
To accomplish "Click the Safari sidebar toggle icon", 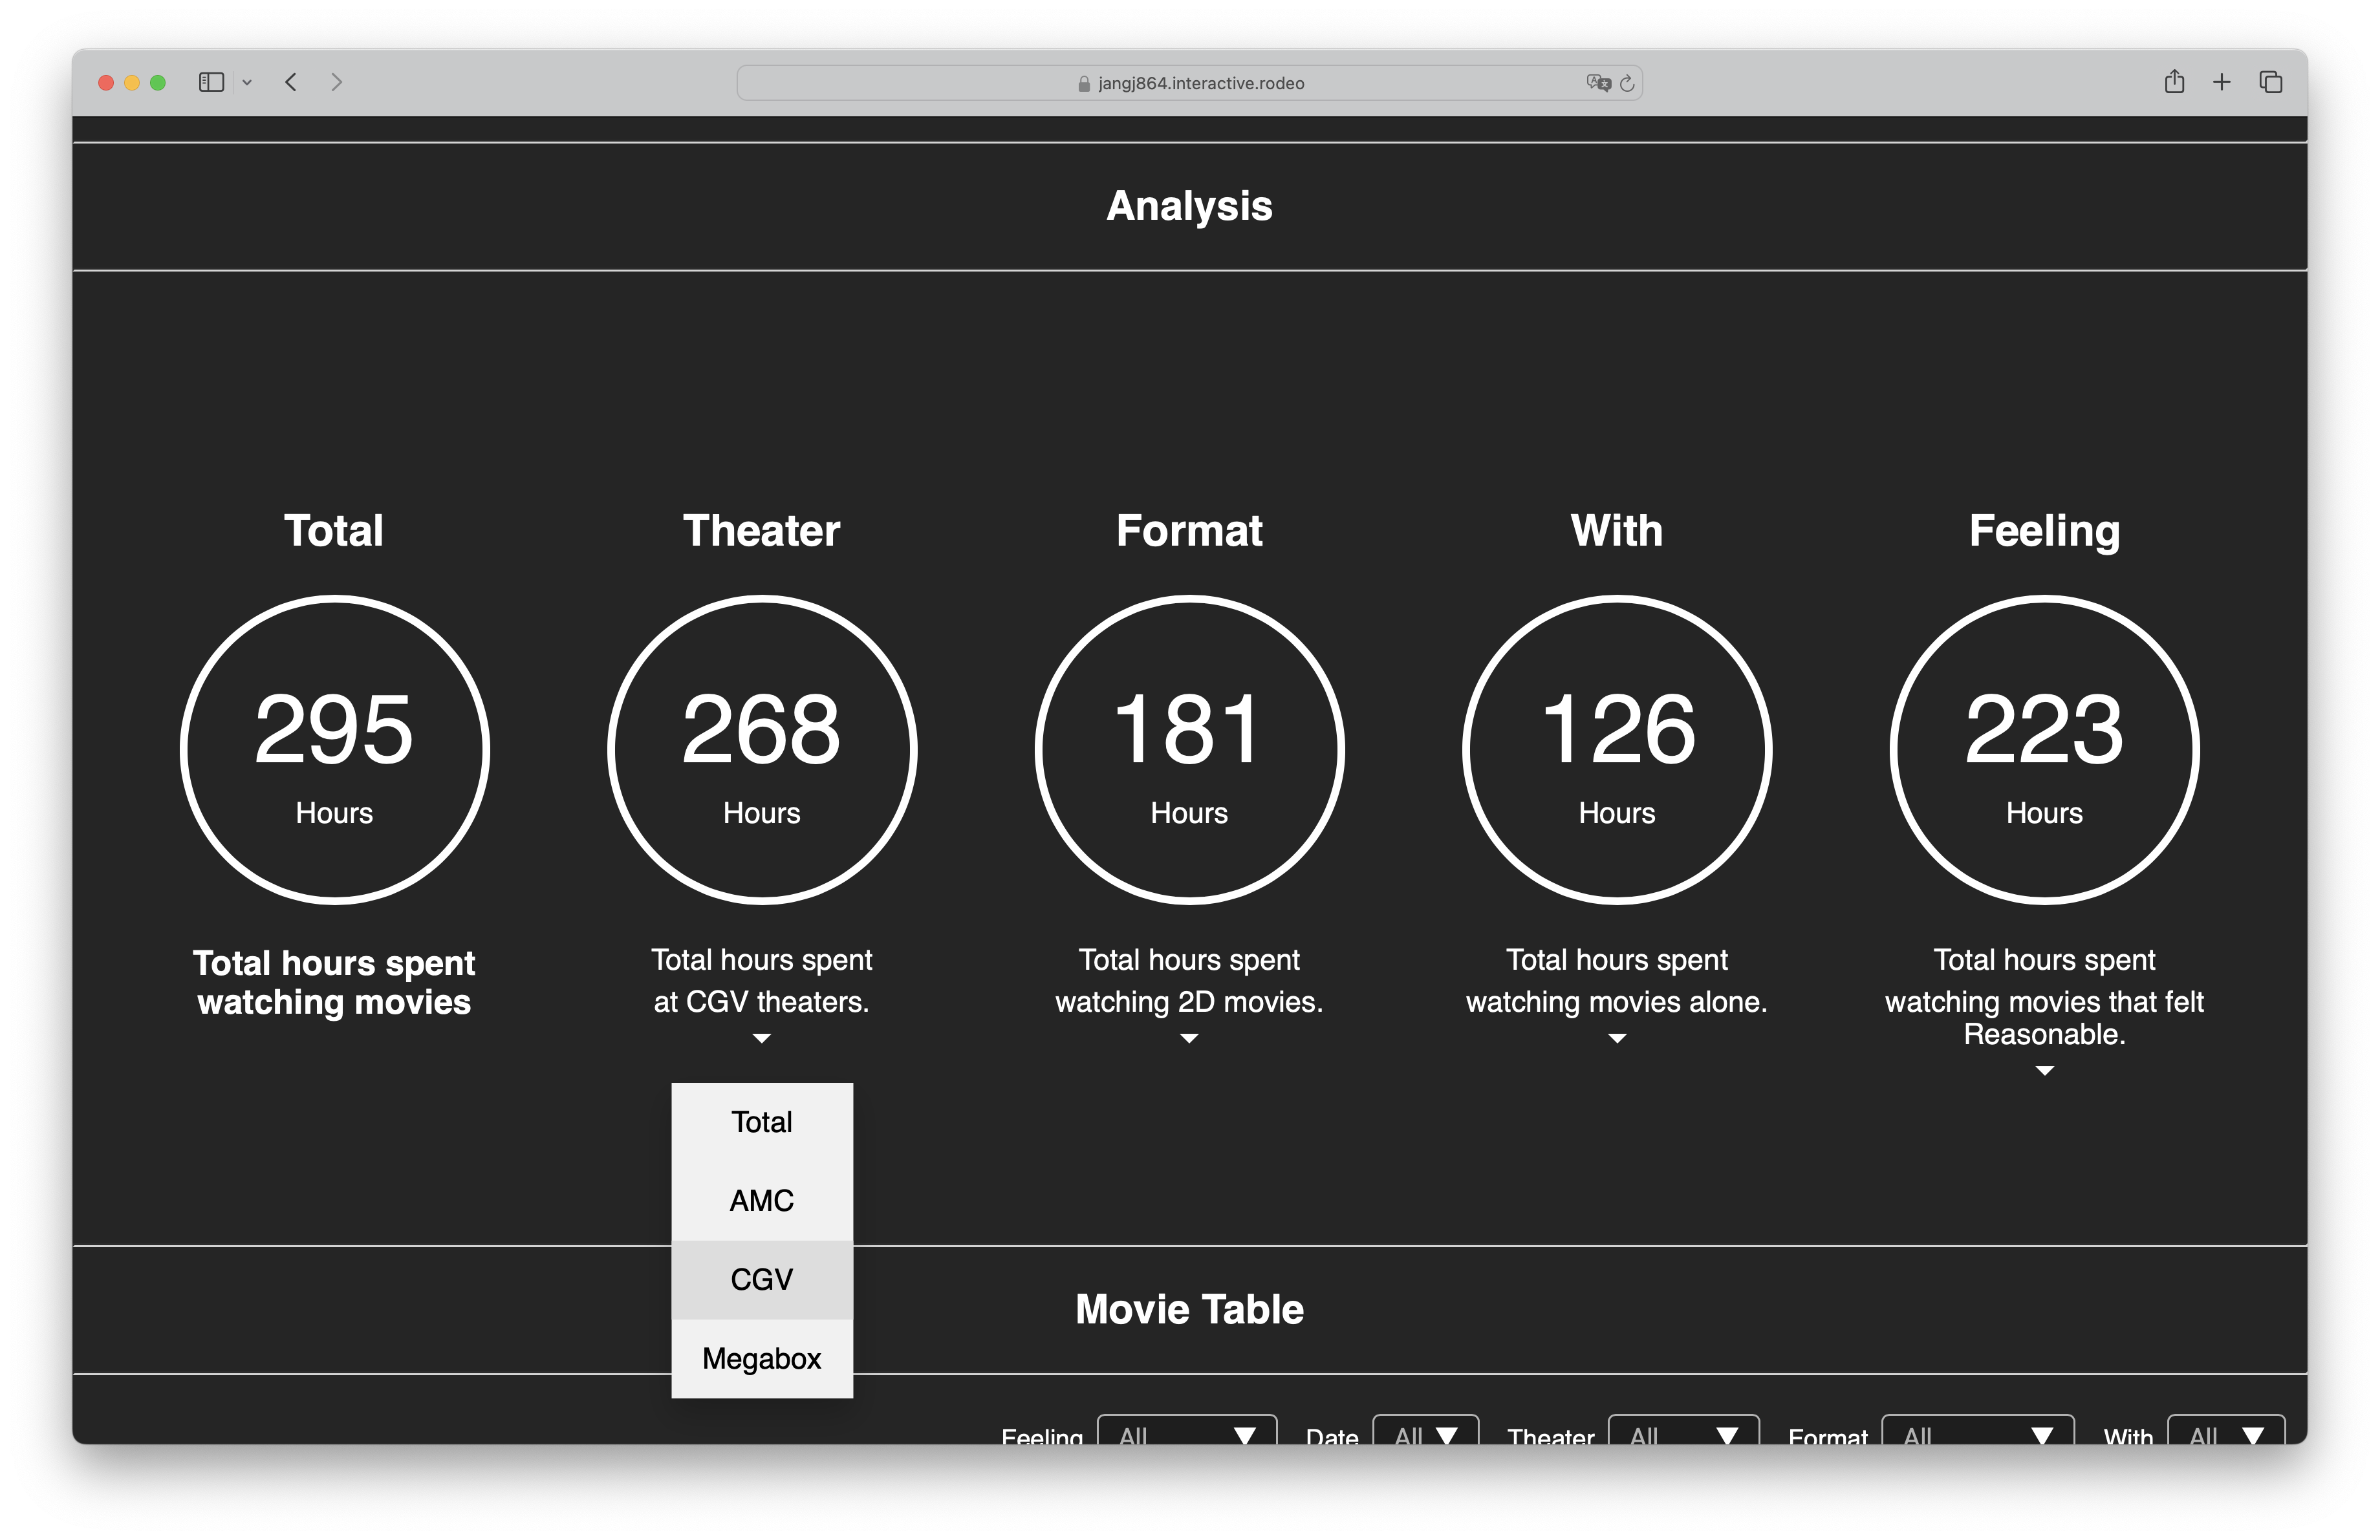I will tap(211, 82).
